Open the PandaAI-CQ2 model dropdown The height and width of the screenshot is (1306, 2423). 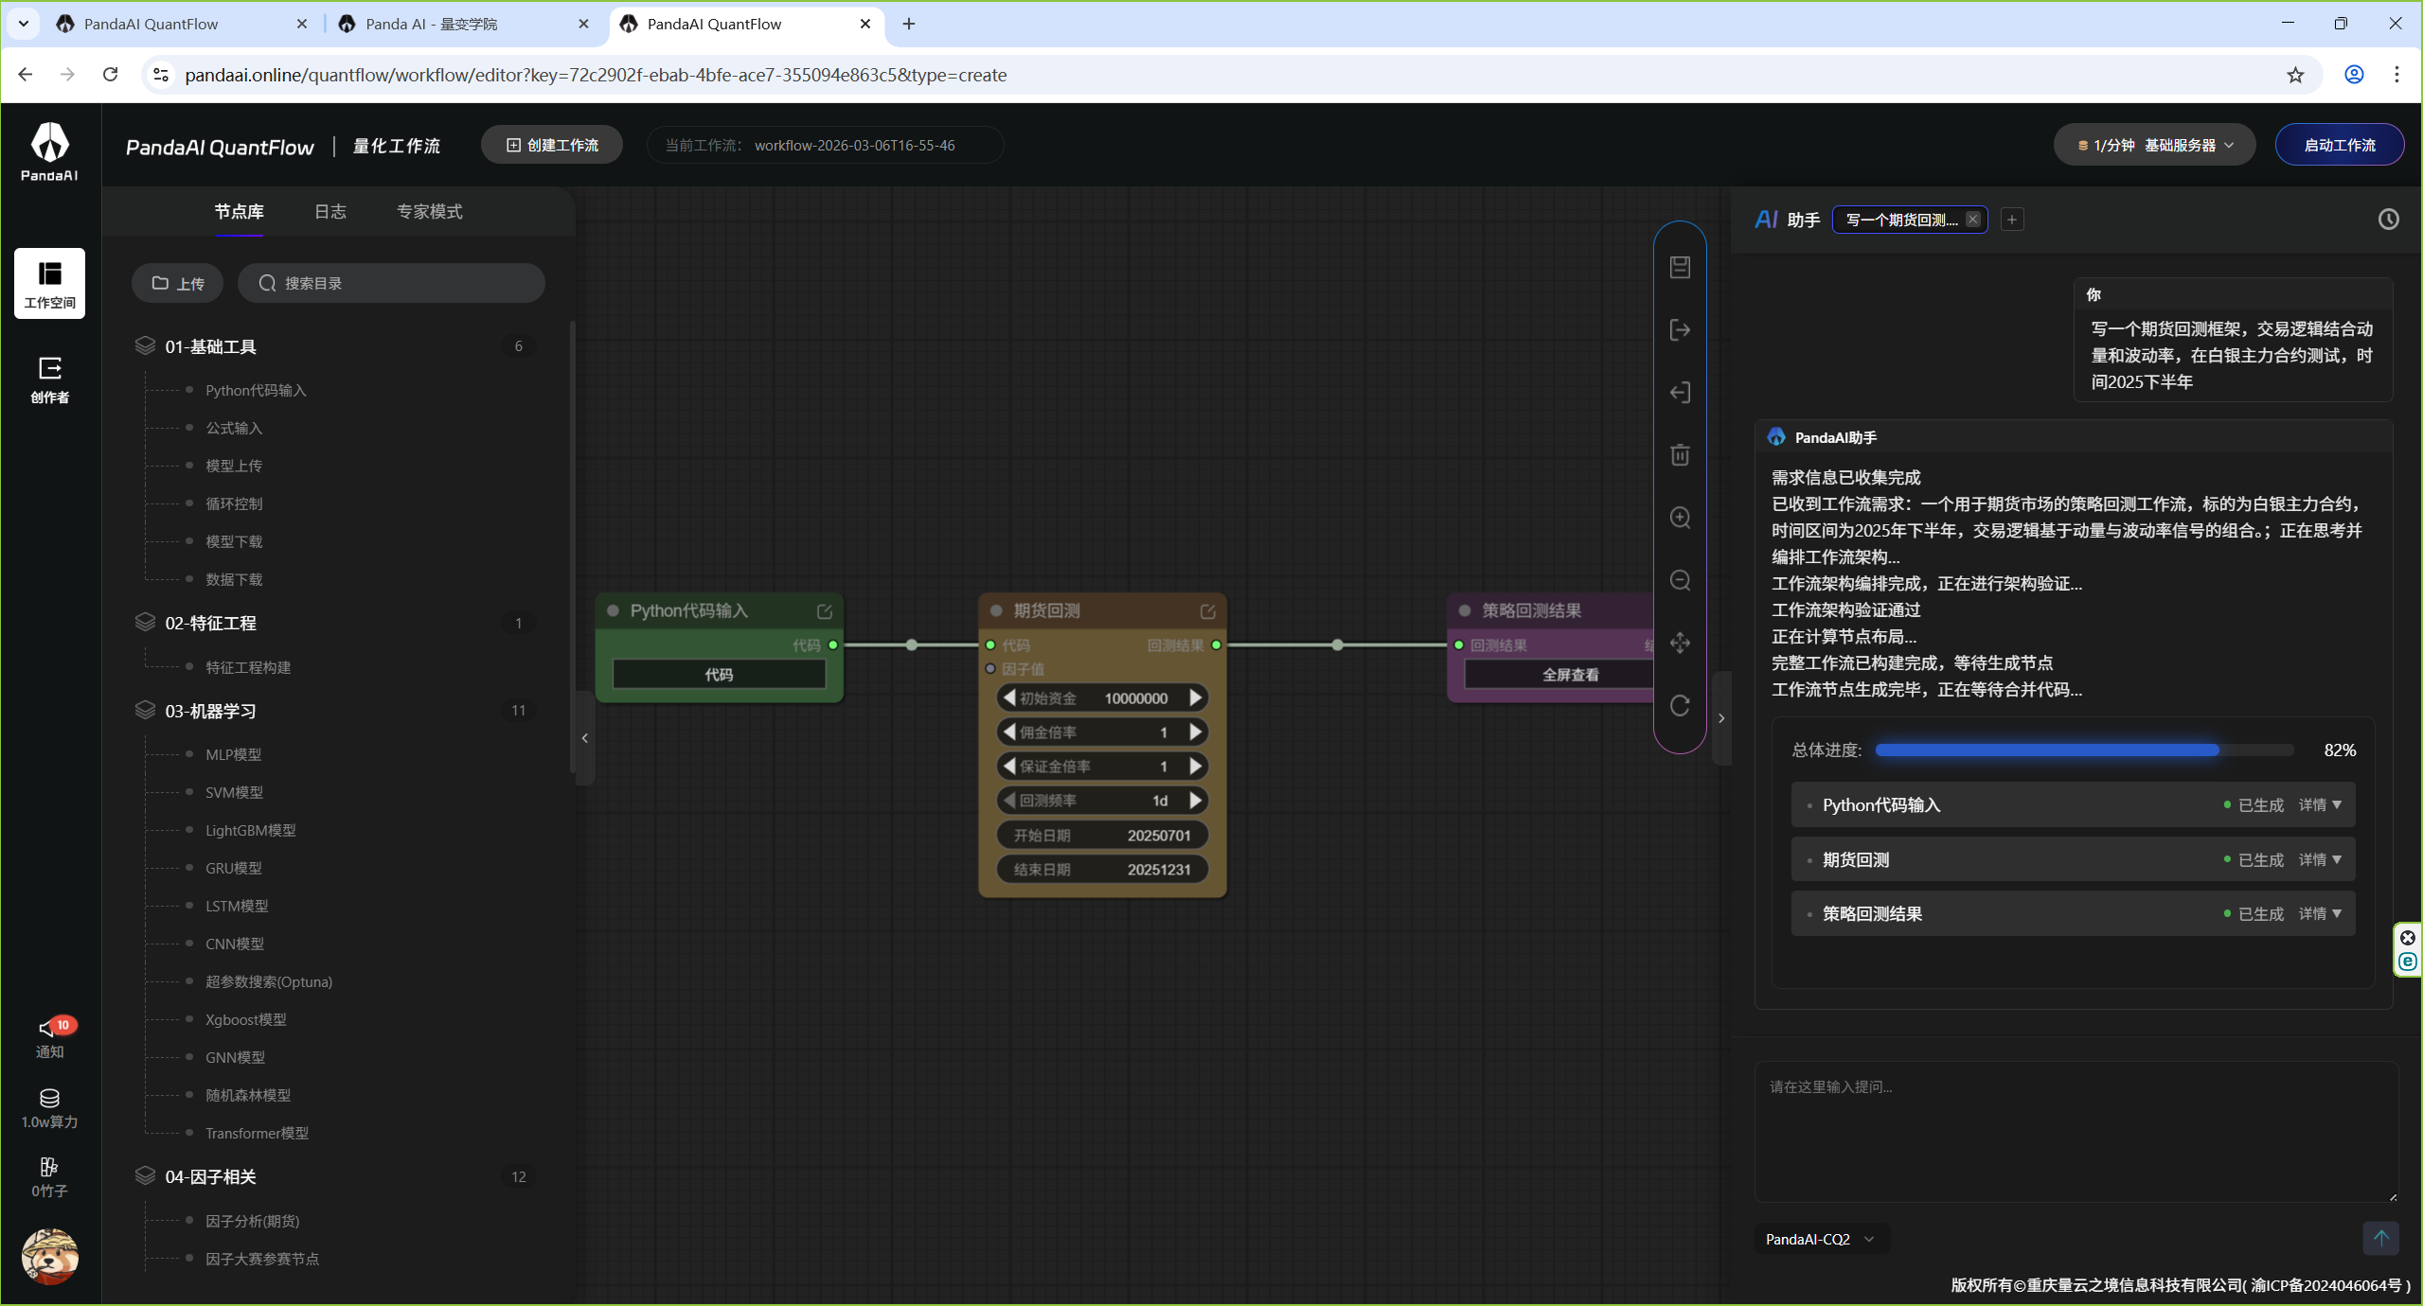[1820, 1239]
